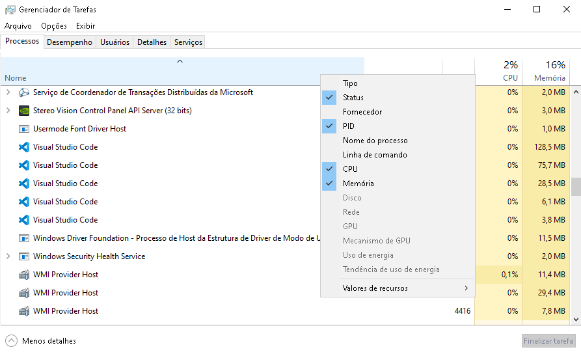Click the 29,4 MB memory value

pos(552,293)
